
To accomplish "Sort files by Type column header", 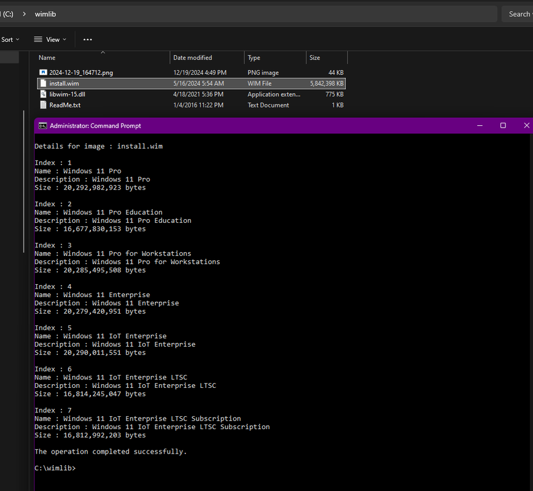I will (x=254, y=58).
